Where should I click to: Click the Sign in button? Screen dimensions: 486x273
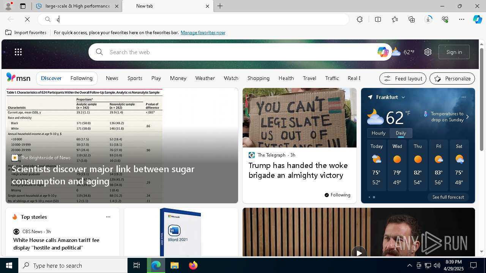coord(454,52)
